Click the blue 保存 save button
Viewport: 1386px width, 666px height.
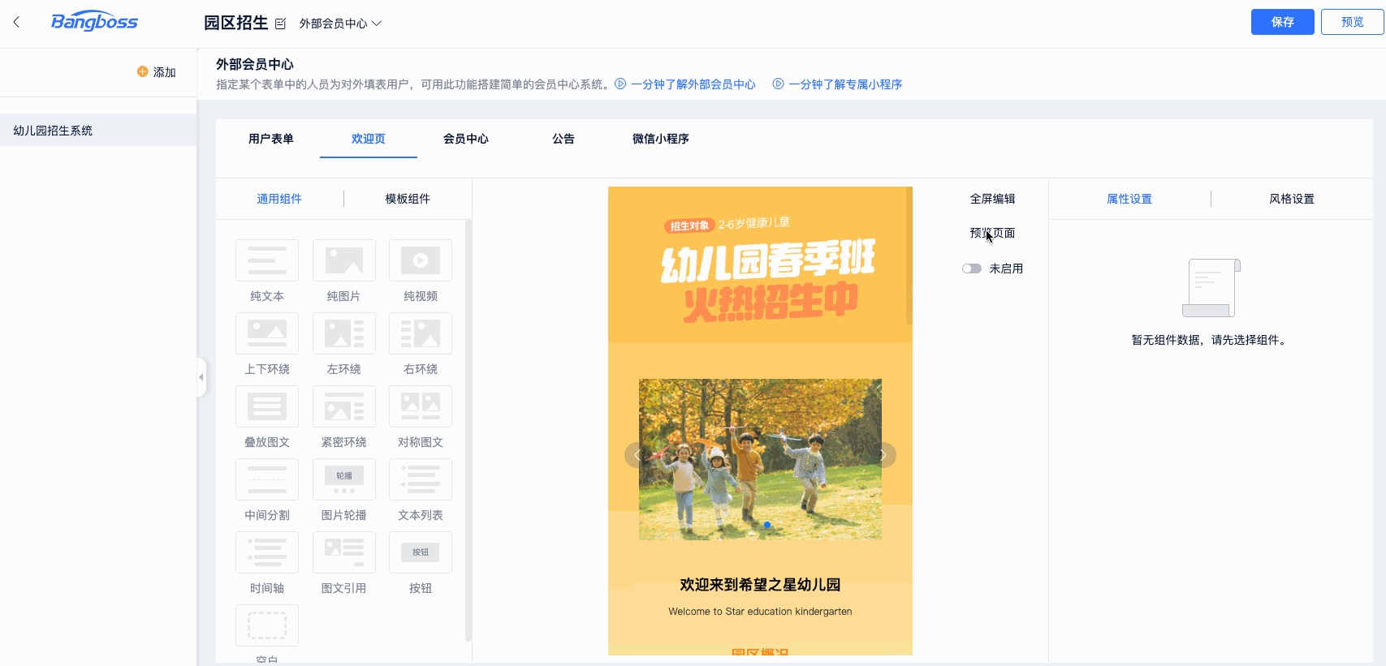[x=1282, y=22]
